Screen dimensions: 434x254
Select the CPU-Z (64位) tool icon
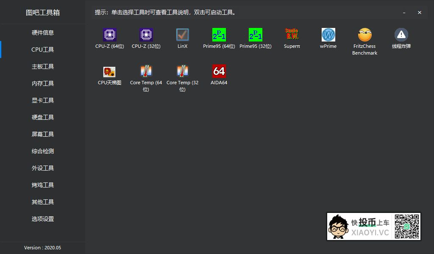point(110,35)
